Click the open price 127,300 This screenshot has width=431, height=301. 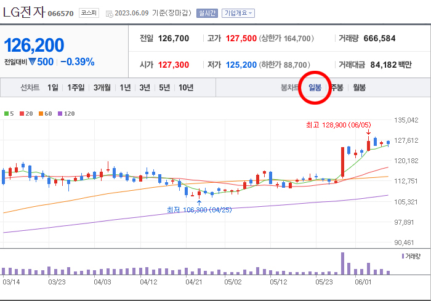point(174,65)
